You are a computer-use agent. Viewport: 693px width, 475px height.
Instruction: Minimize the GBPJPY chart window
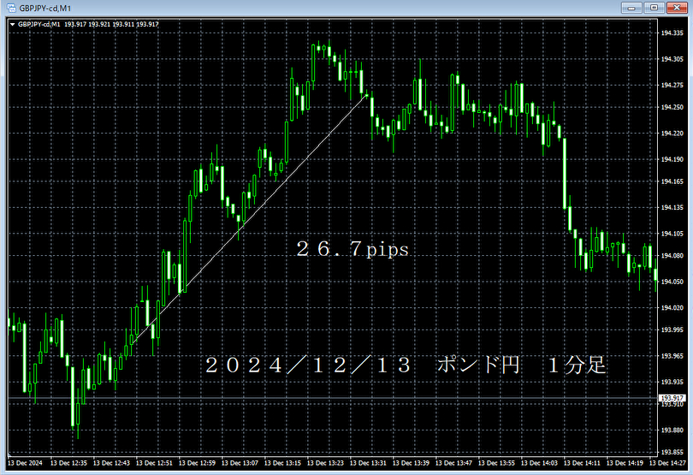coord(631,8)
